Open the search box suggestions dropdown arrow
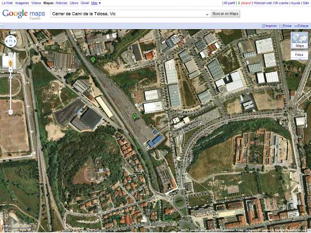 (x=207, y=14)
